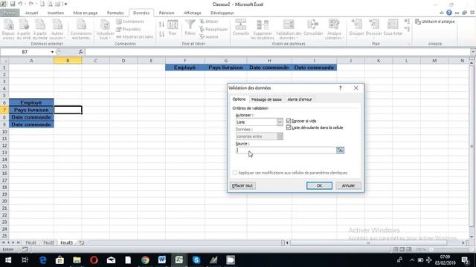Click the Name Box showing B7

pyautogui.click(x=25, y=52)
